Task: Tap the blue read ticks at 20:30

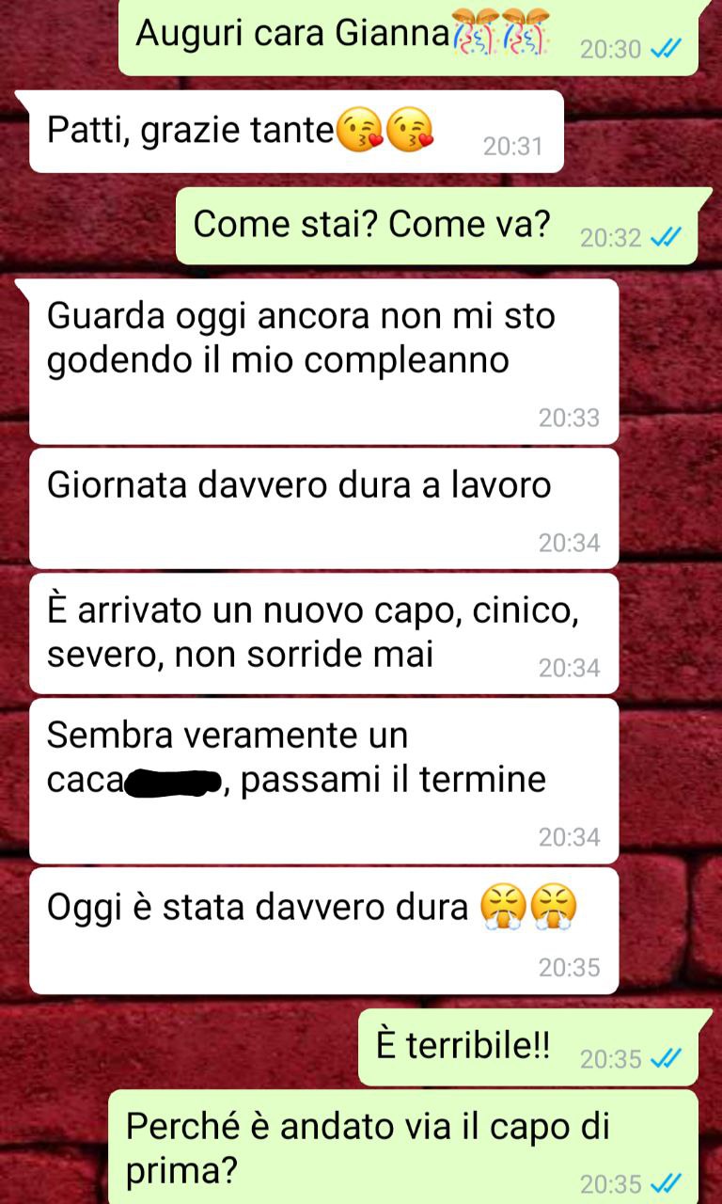Action: tap(666, 49)
